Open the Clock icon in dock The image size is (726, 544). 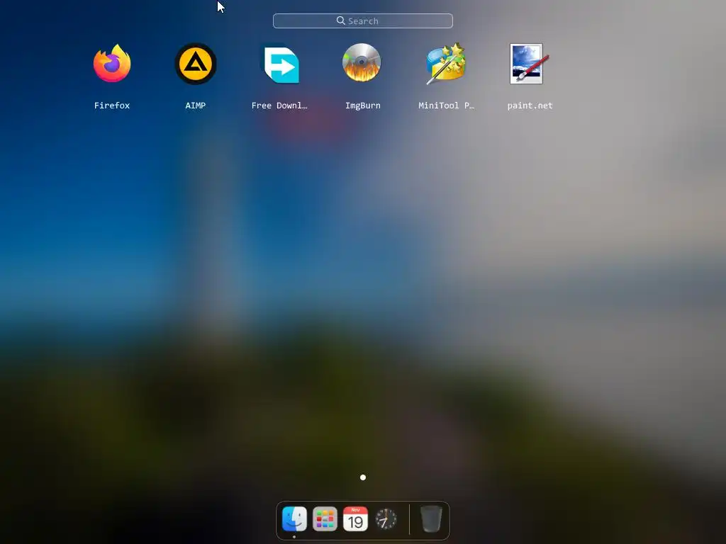click(386, 519)
